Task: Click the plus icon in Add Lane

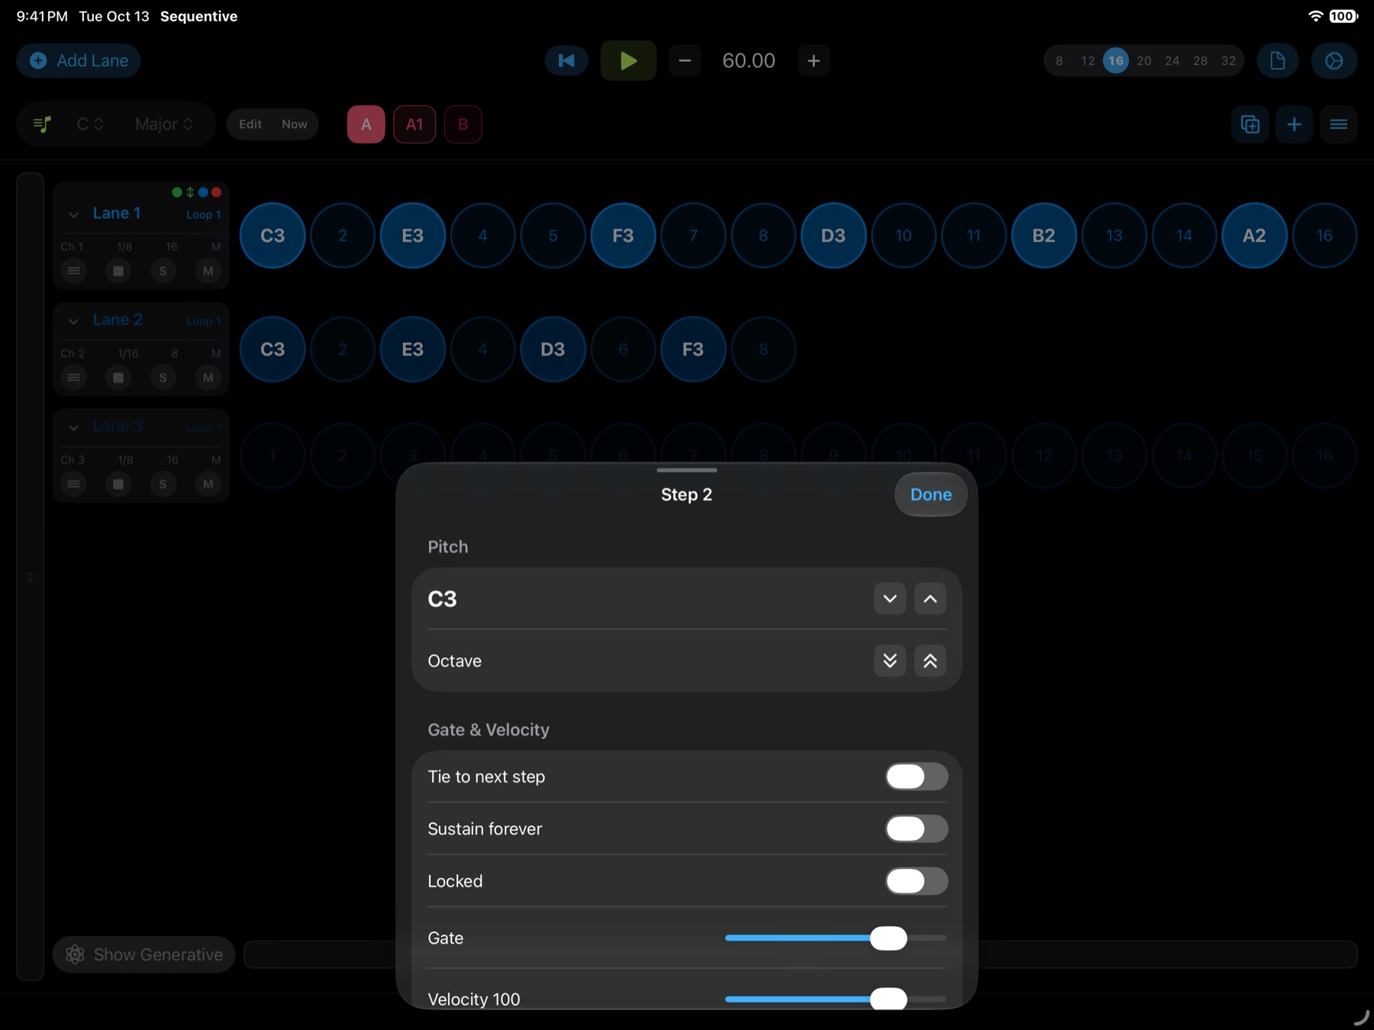Action: pyautogui.click(x=38, y=60)
